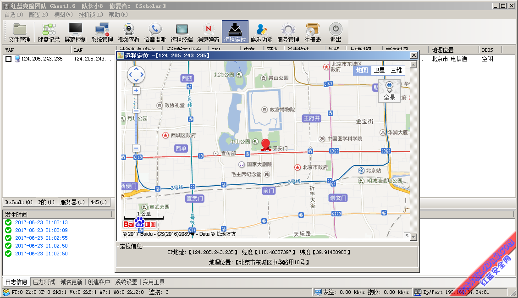Click the 发生时间 log column header
This screenshot has height=298, width=518.
pos(57,215)
